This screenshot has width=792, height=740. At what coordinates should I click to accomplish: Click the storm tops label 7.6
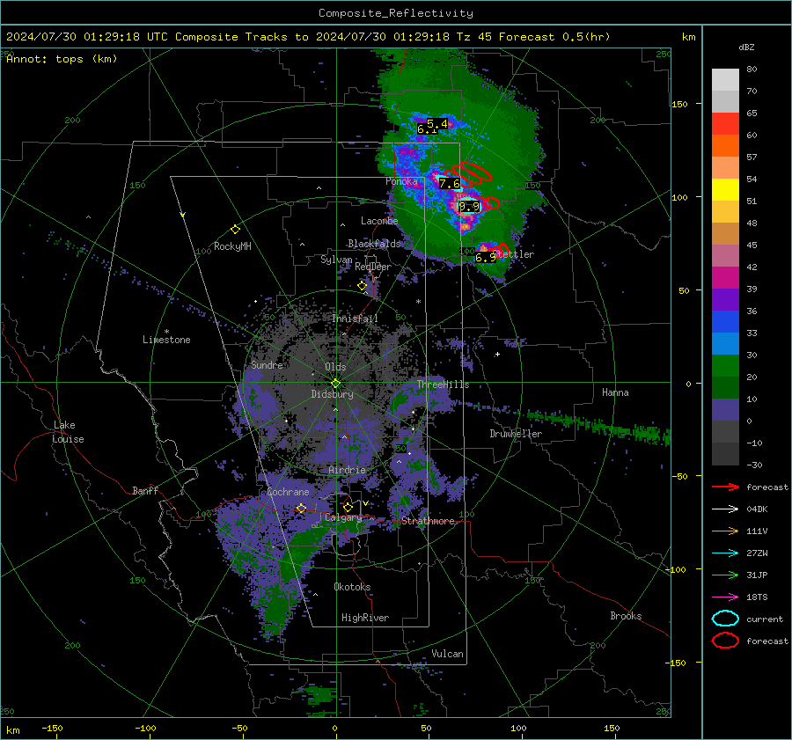pos(450,183)
